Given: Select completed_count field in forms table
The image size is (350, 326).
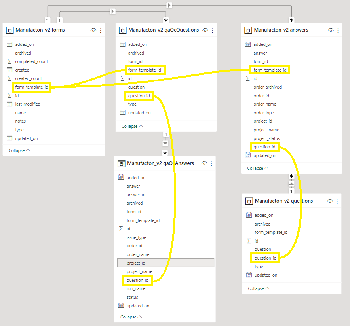Looking at the screenshot, I should tap(32, 61).
